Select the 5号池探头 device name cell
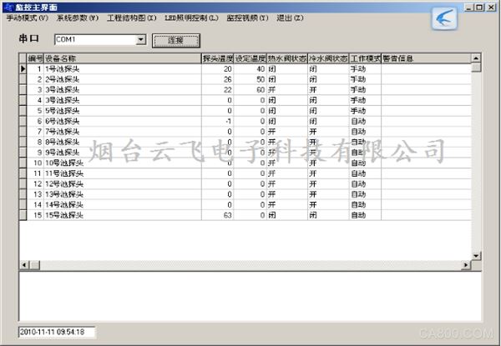Viewport: 501px width, 346px height. click(x=123, y=111)
